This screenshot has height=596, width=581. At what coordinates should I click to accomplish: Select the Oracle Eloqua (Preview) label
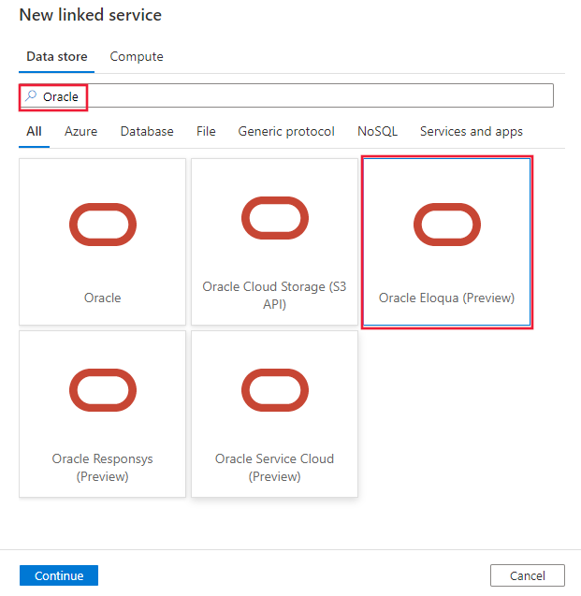[447, 298]
